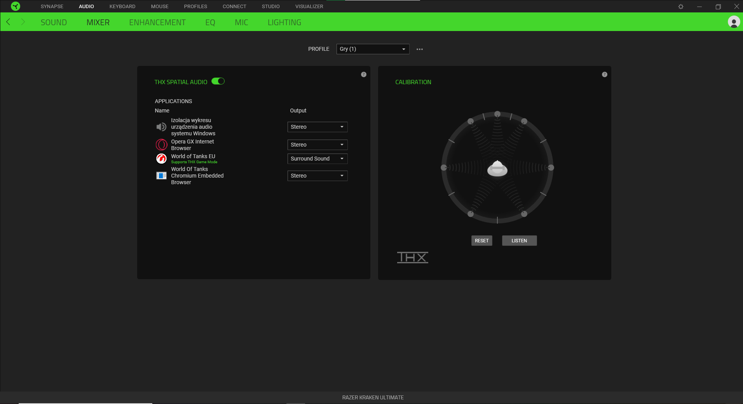Screen dimensions: 743x404
Task: Click RAZER KRAKEN ULTIMATE device label
Action: click(373, 397)
